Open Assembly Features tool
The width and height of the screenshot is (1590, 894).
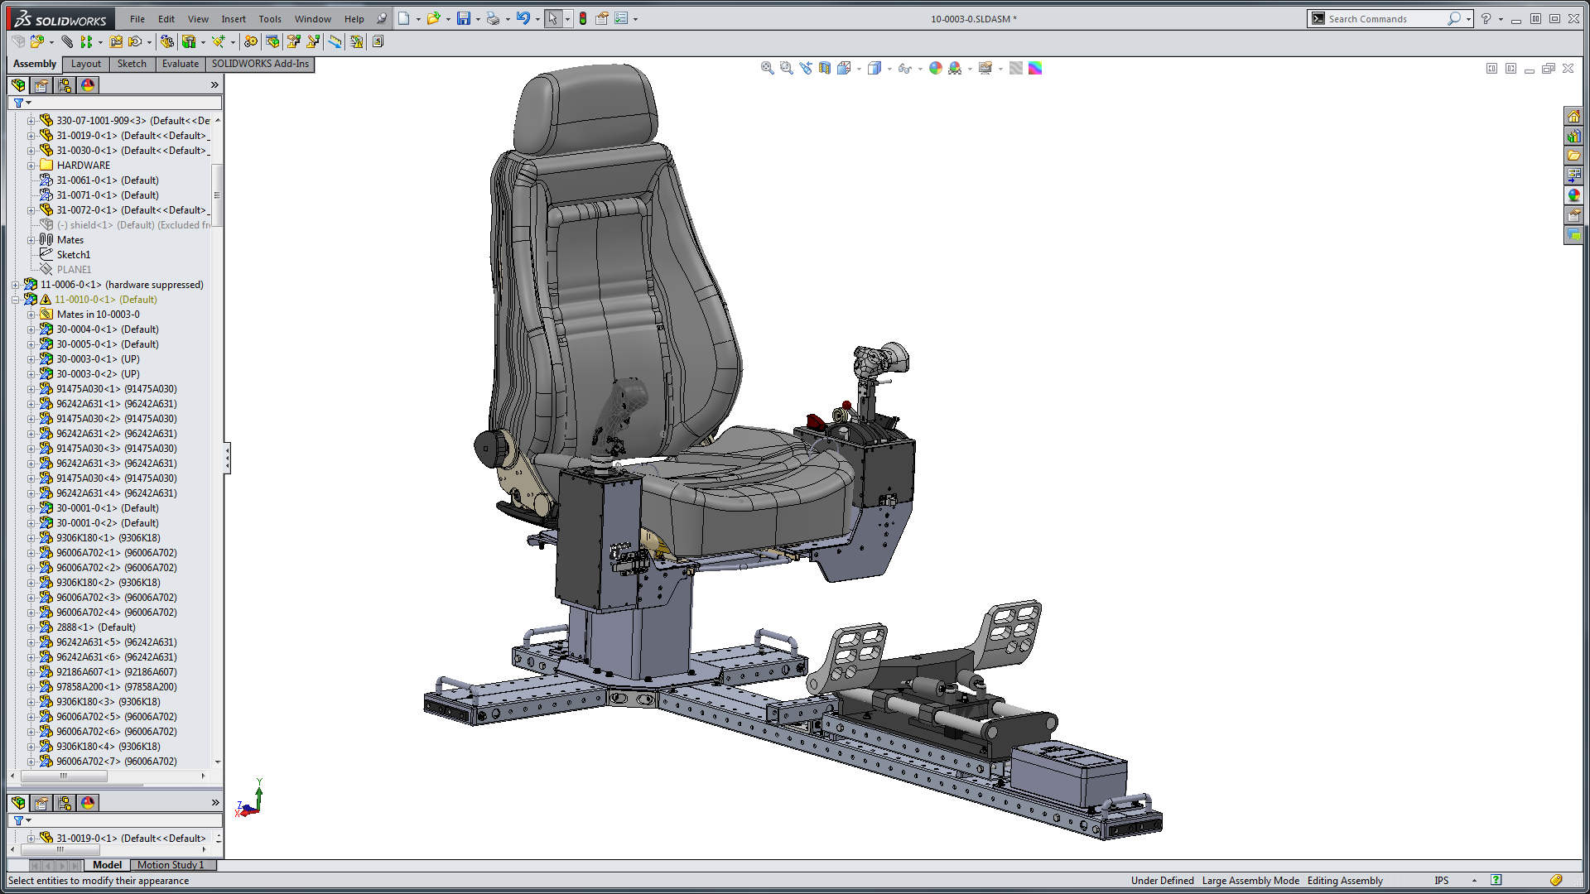tap(189, 41)
